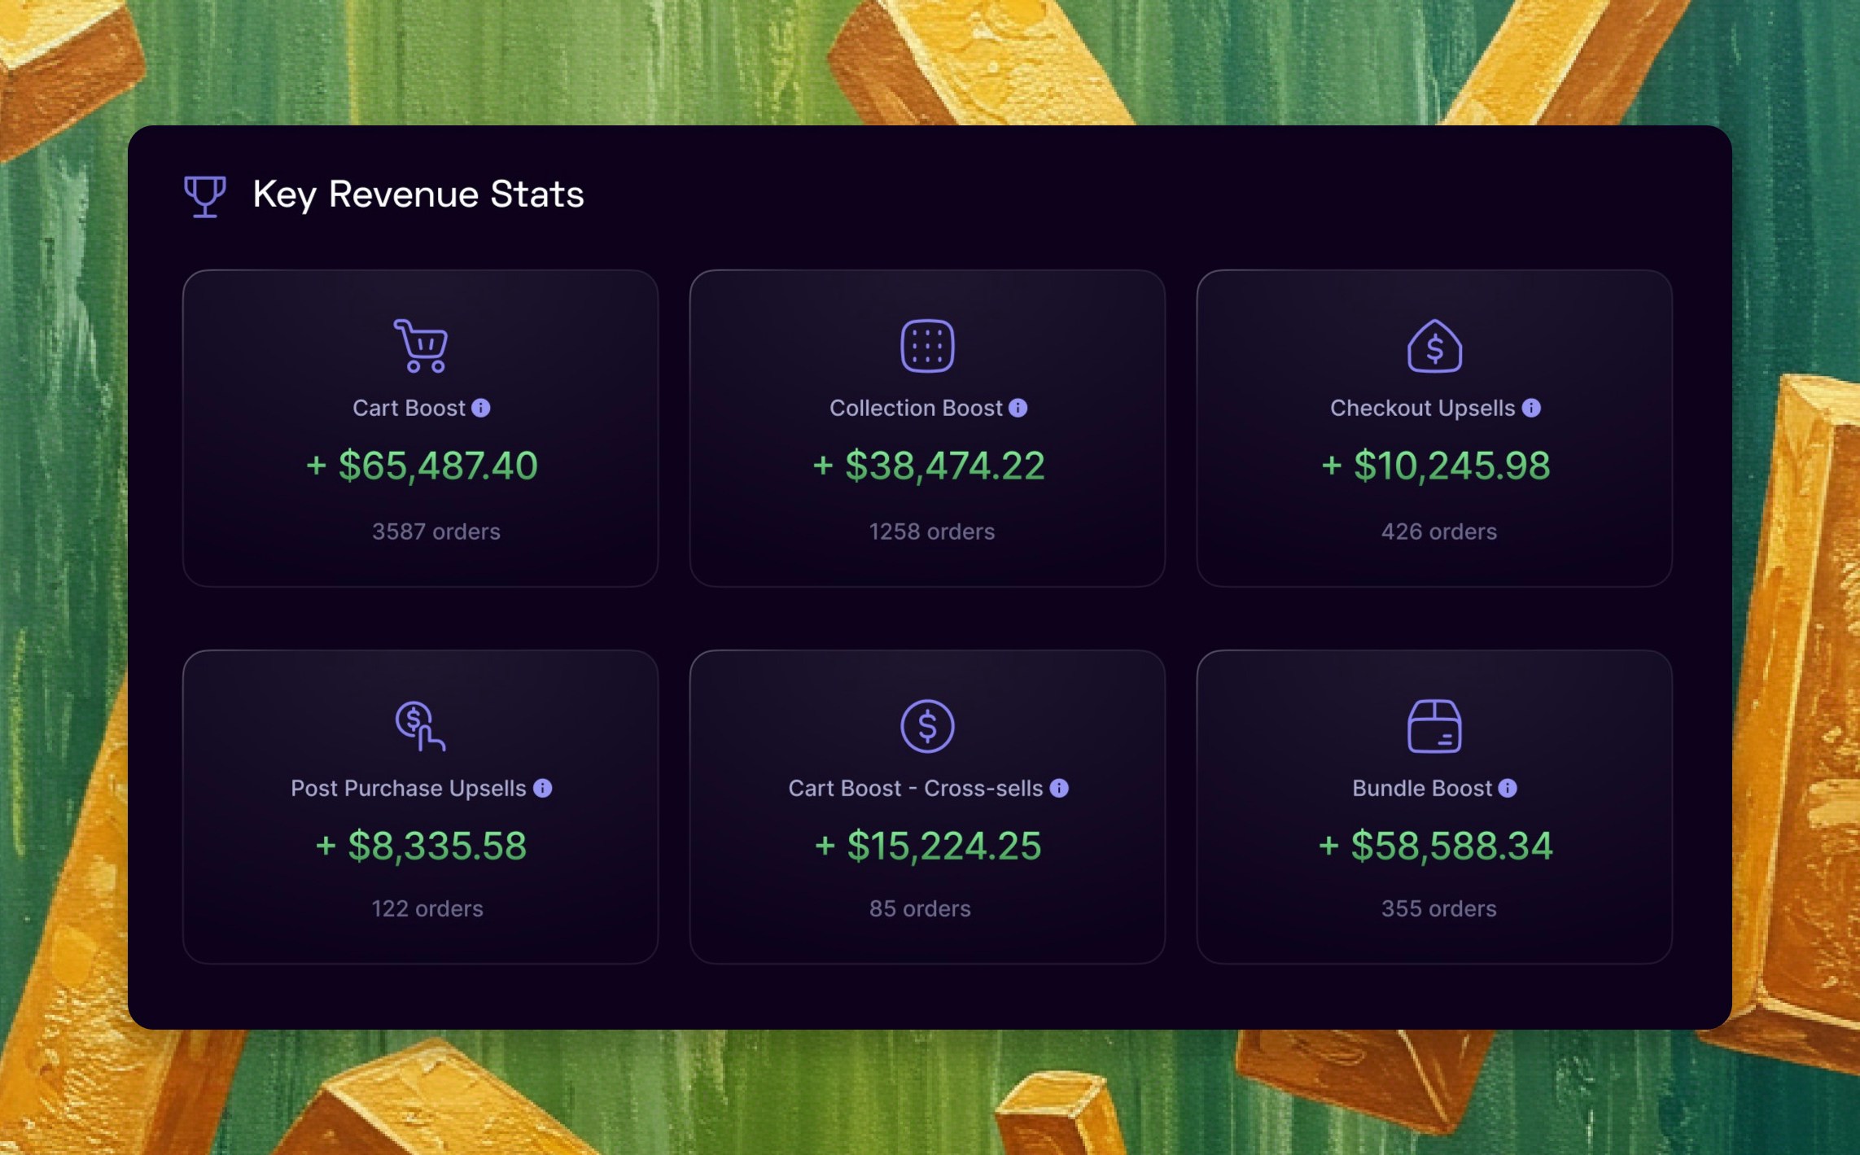Click the Post Purchase Upsells coin-tap icon
This screenshot has height=1155, width=1860.
pos(419,726)
